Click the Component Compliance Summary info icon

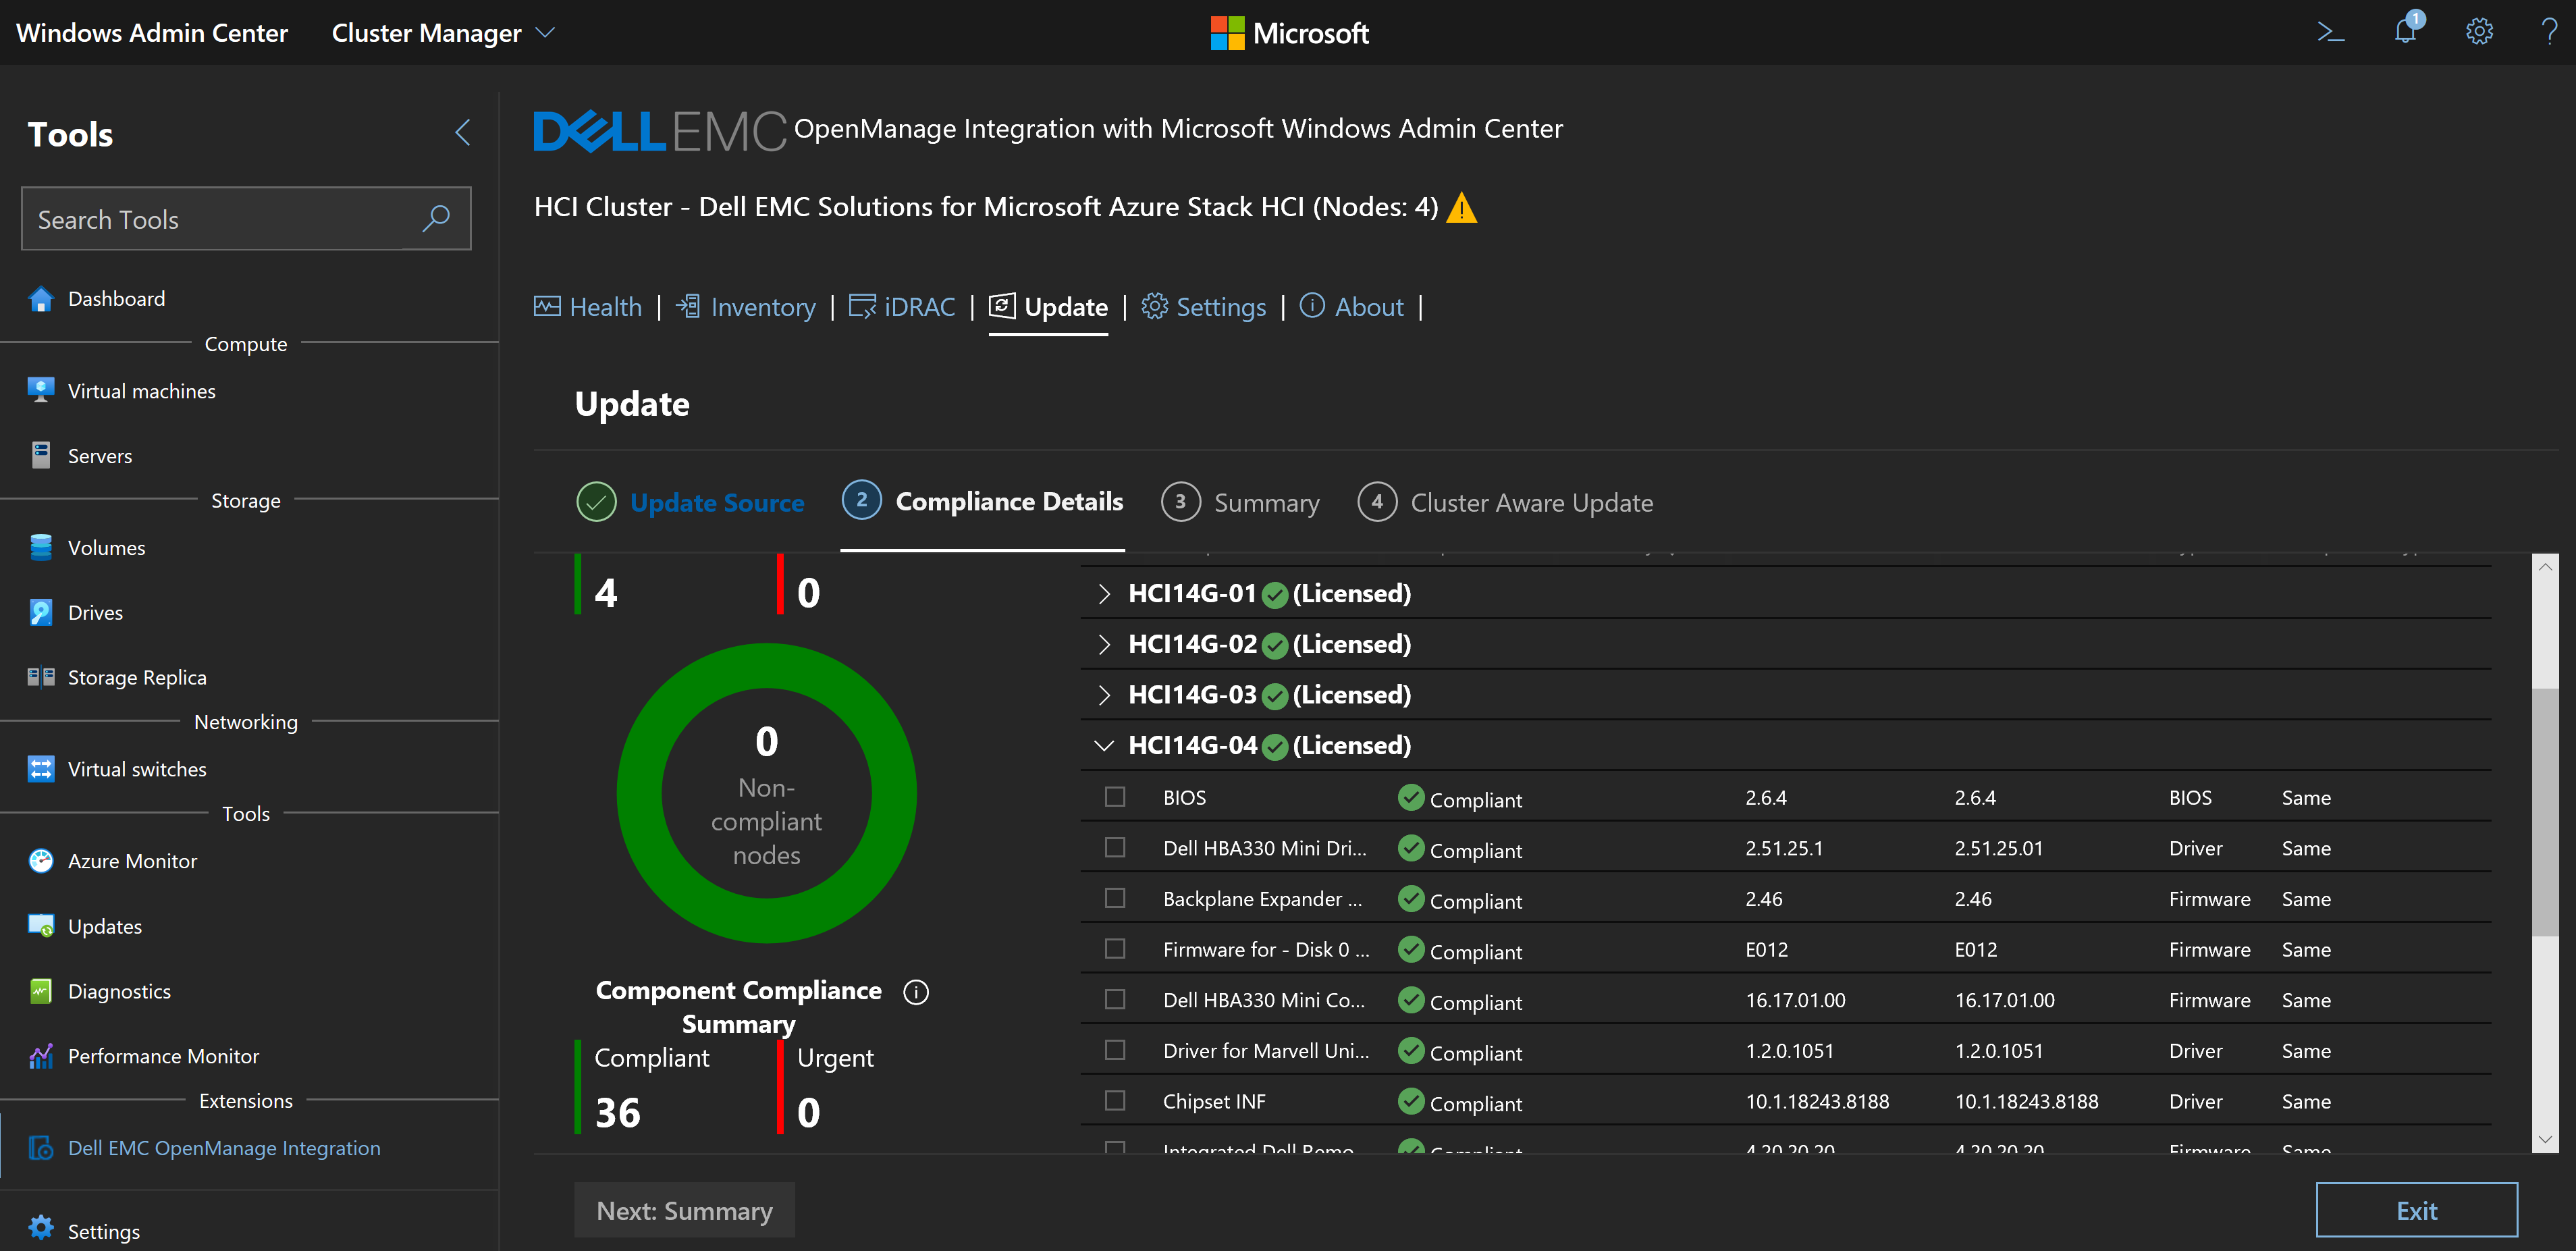pos(916,991)
